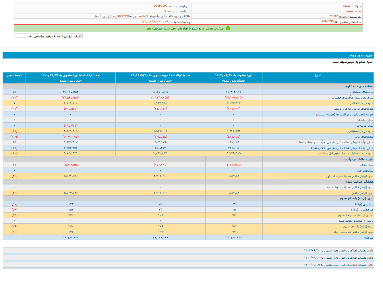The width and height of the screenshot is (383, 291).
Task: Click the درصد تغییر column header
Action: [x=14, y=75]
